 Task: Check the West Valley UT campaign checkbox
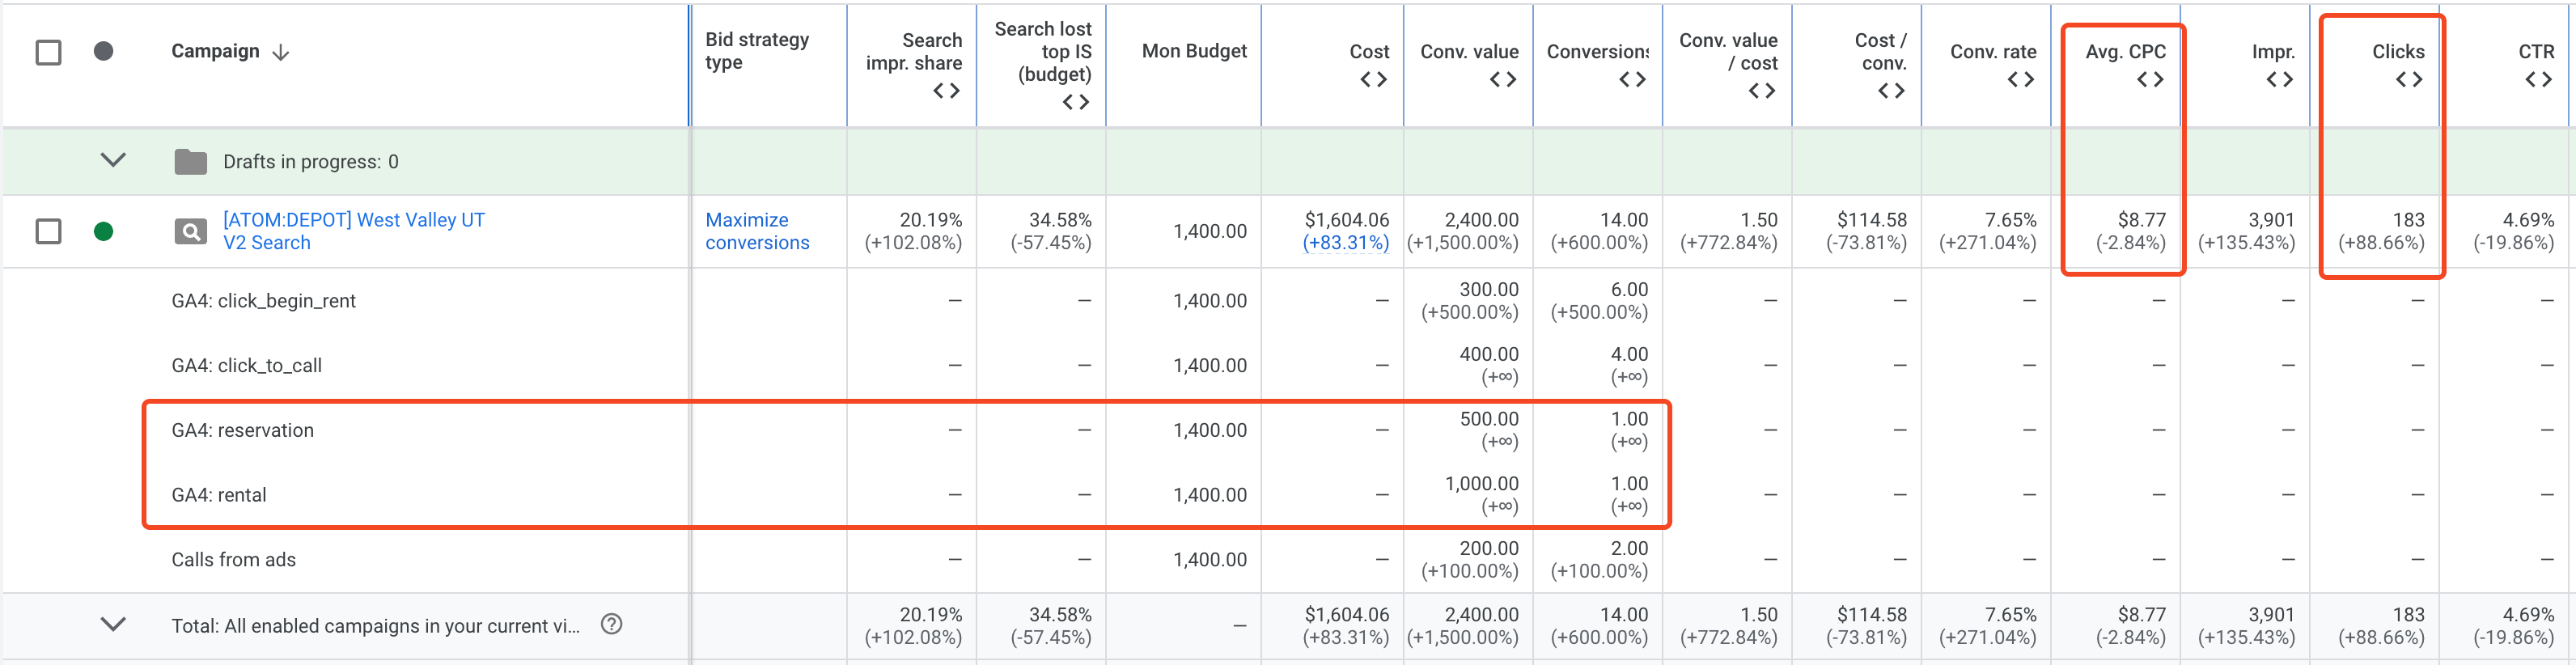(48, 232)
